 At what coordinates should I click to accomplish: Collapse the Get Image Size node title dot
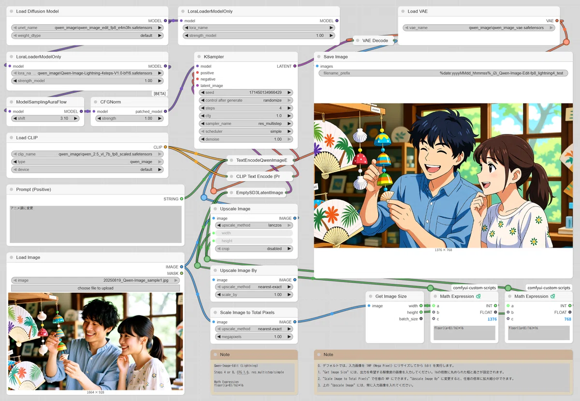370,296
